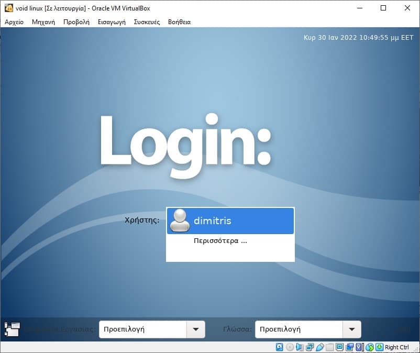420x353 pixels.
Task: Click the host key status icon
Action: [378, 347]
